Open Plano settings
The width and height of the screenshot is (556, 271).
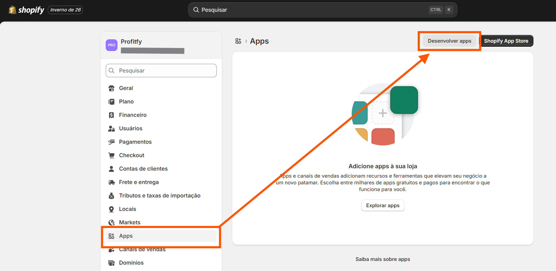[x=161, y=101]
